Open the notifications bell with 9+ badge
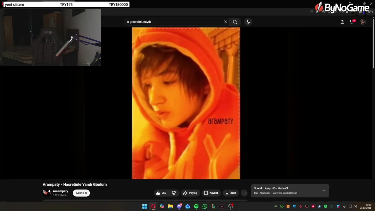 [352, 22]
